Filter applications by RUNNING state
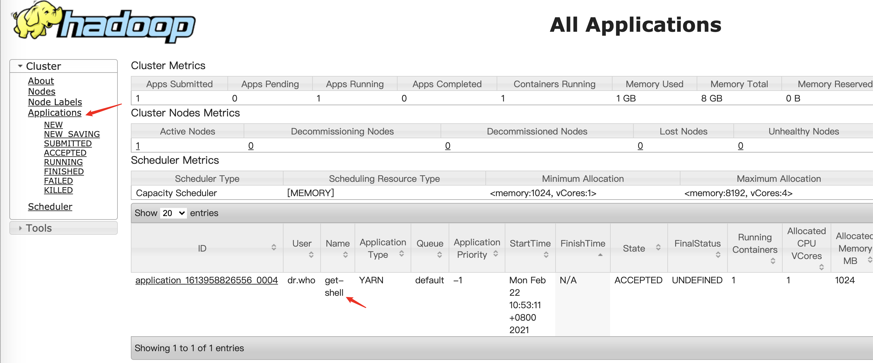Screen dimensions: 873x363 pyautogui.click(x=63, y=162)
